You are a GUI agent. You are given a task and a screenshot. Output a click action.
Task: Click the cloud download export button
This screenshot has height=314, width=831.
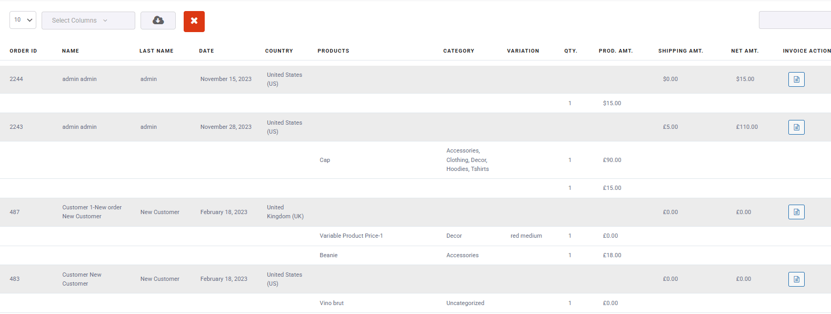(158, 21)
